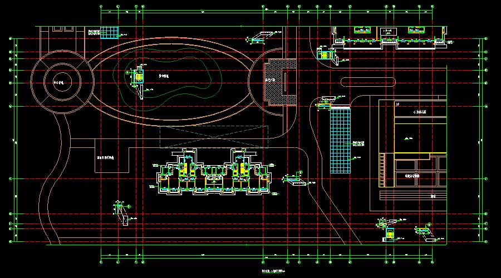Select the tall cyan grid block

pyautogui.click(x=340, y=141)
